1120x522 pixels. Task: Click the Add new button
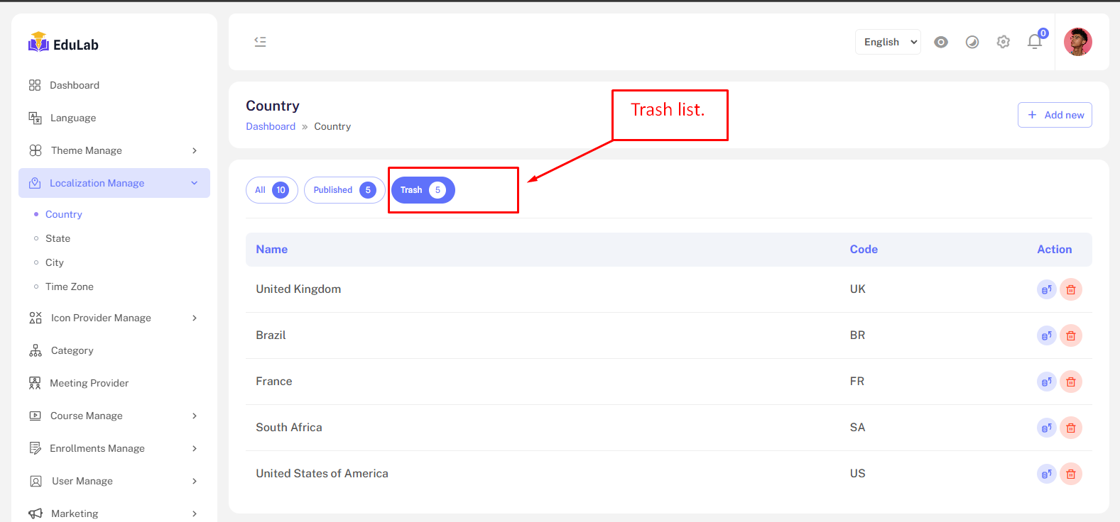[1055, 115]
